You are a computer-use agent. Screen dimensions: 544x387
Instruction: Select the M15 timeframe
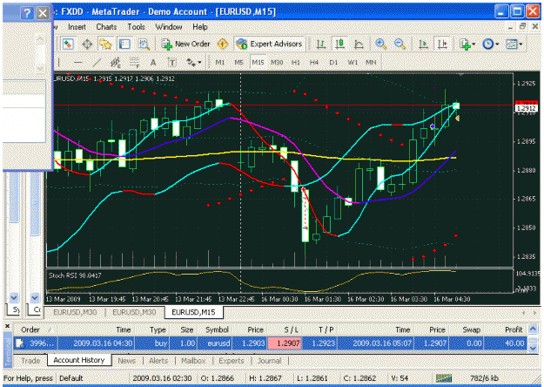tap(258, 63)
